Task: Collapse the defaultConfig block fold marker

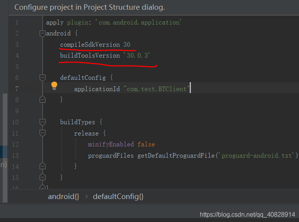Action: tap(42, 78)
